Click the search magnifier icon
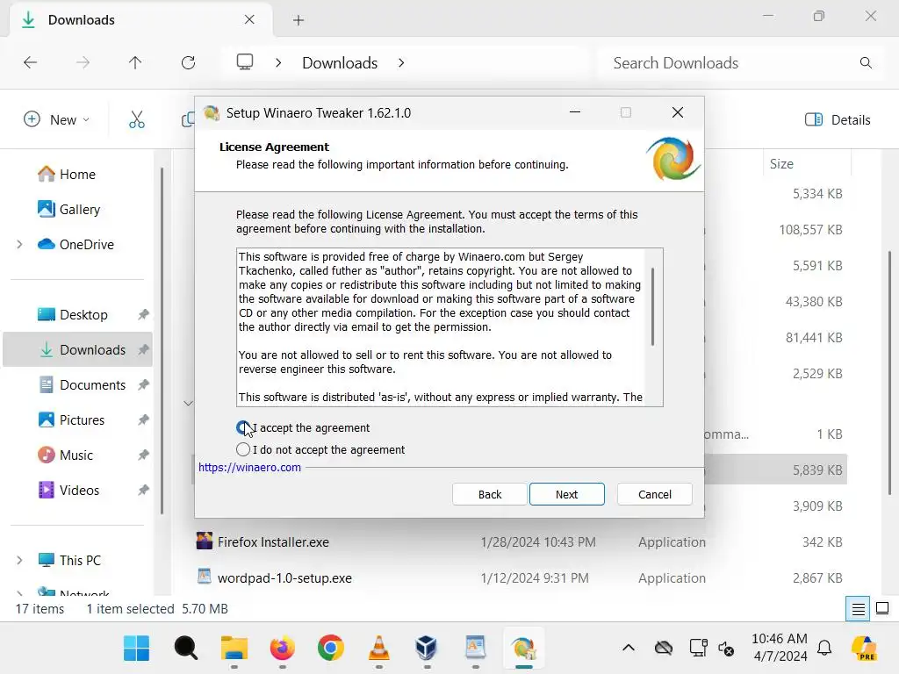This screenshot has height=674, width=899. point(866,62)
